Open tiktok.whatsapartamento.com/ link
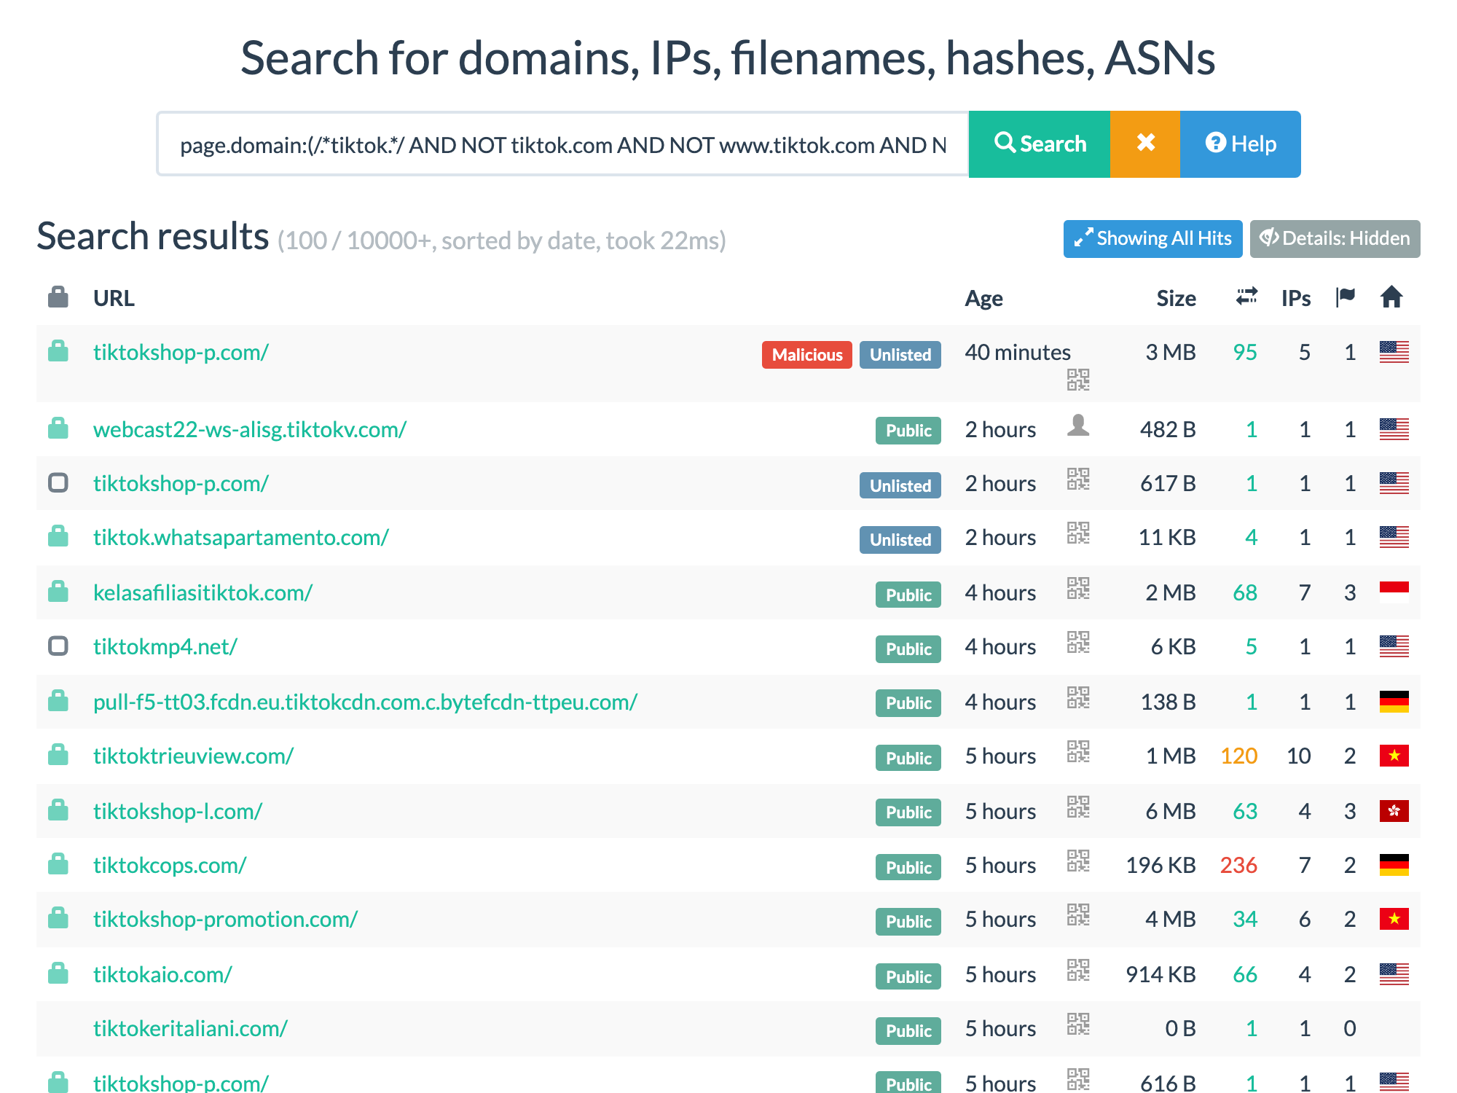 [x=241, y=537]
